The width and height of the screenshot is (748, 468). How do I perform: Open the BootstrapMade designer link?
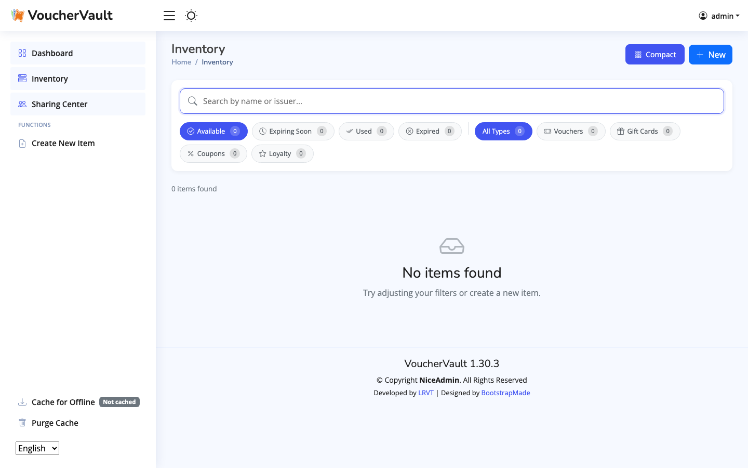click(506, 393)
